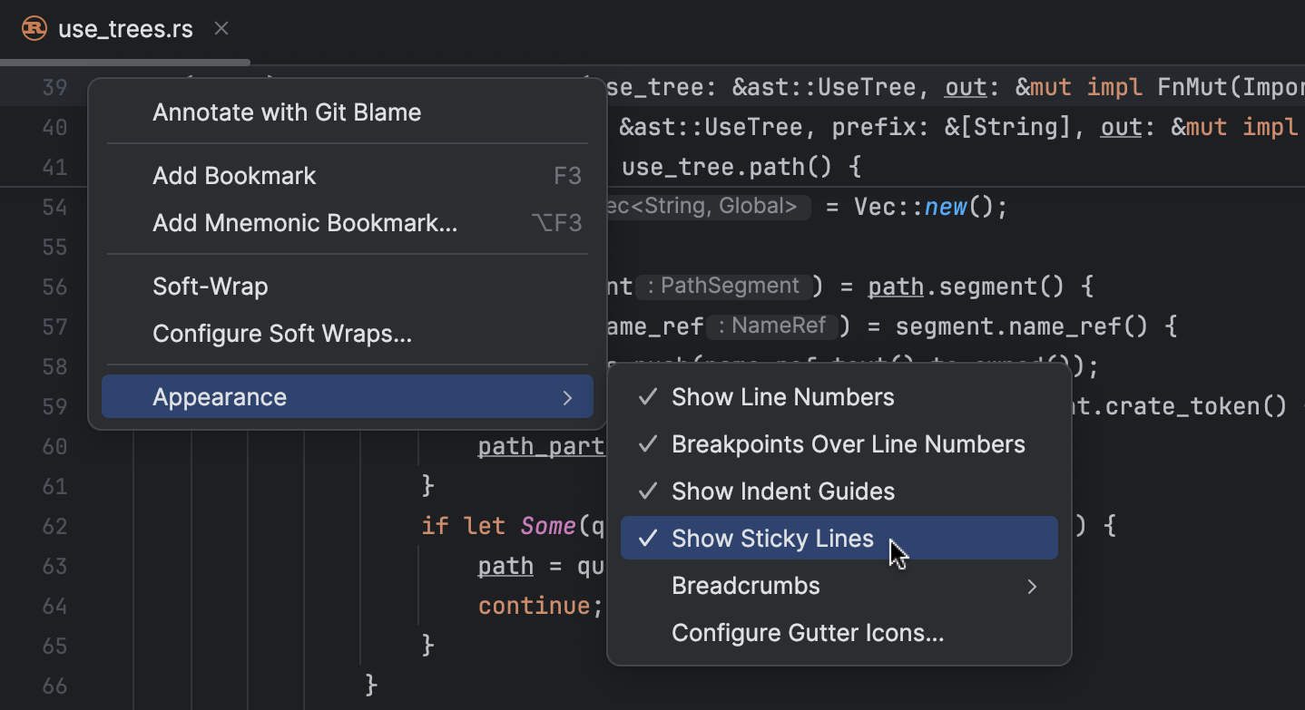
Task: Choose Add Mnemonic Bookmark from the menu
Action: click(304, 222)
